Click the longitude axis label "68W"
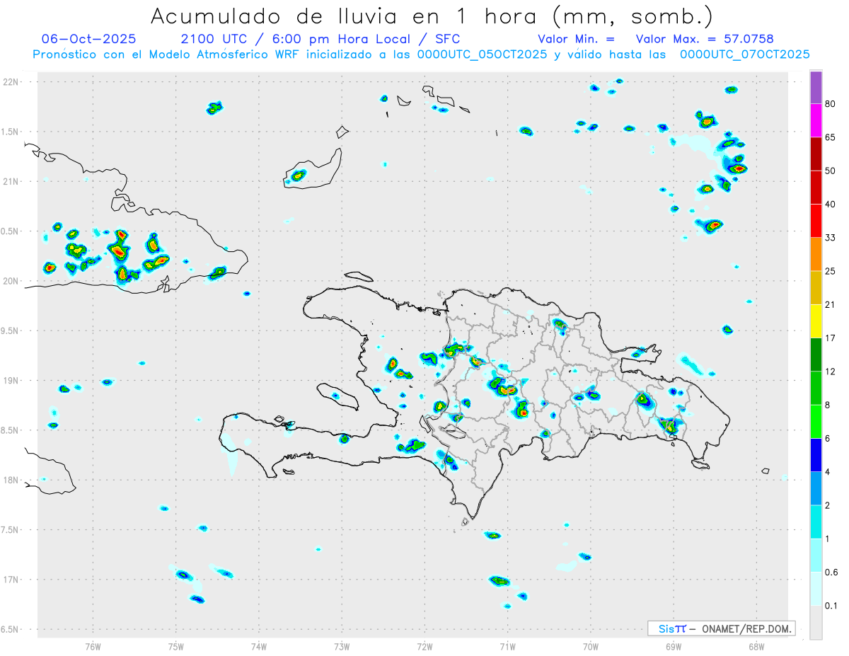 pyautogui.click(x=756, y=646)
